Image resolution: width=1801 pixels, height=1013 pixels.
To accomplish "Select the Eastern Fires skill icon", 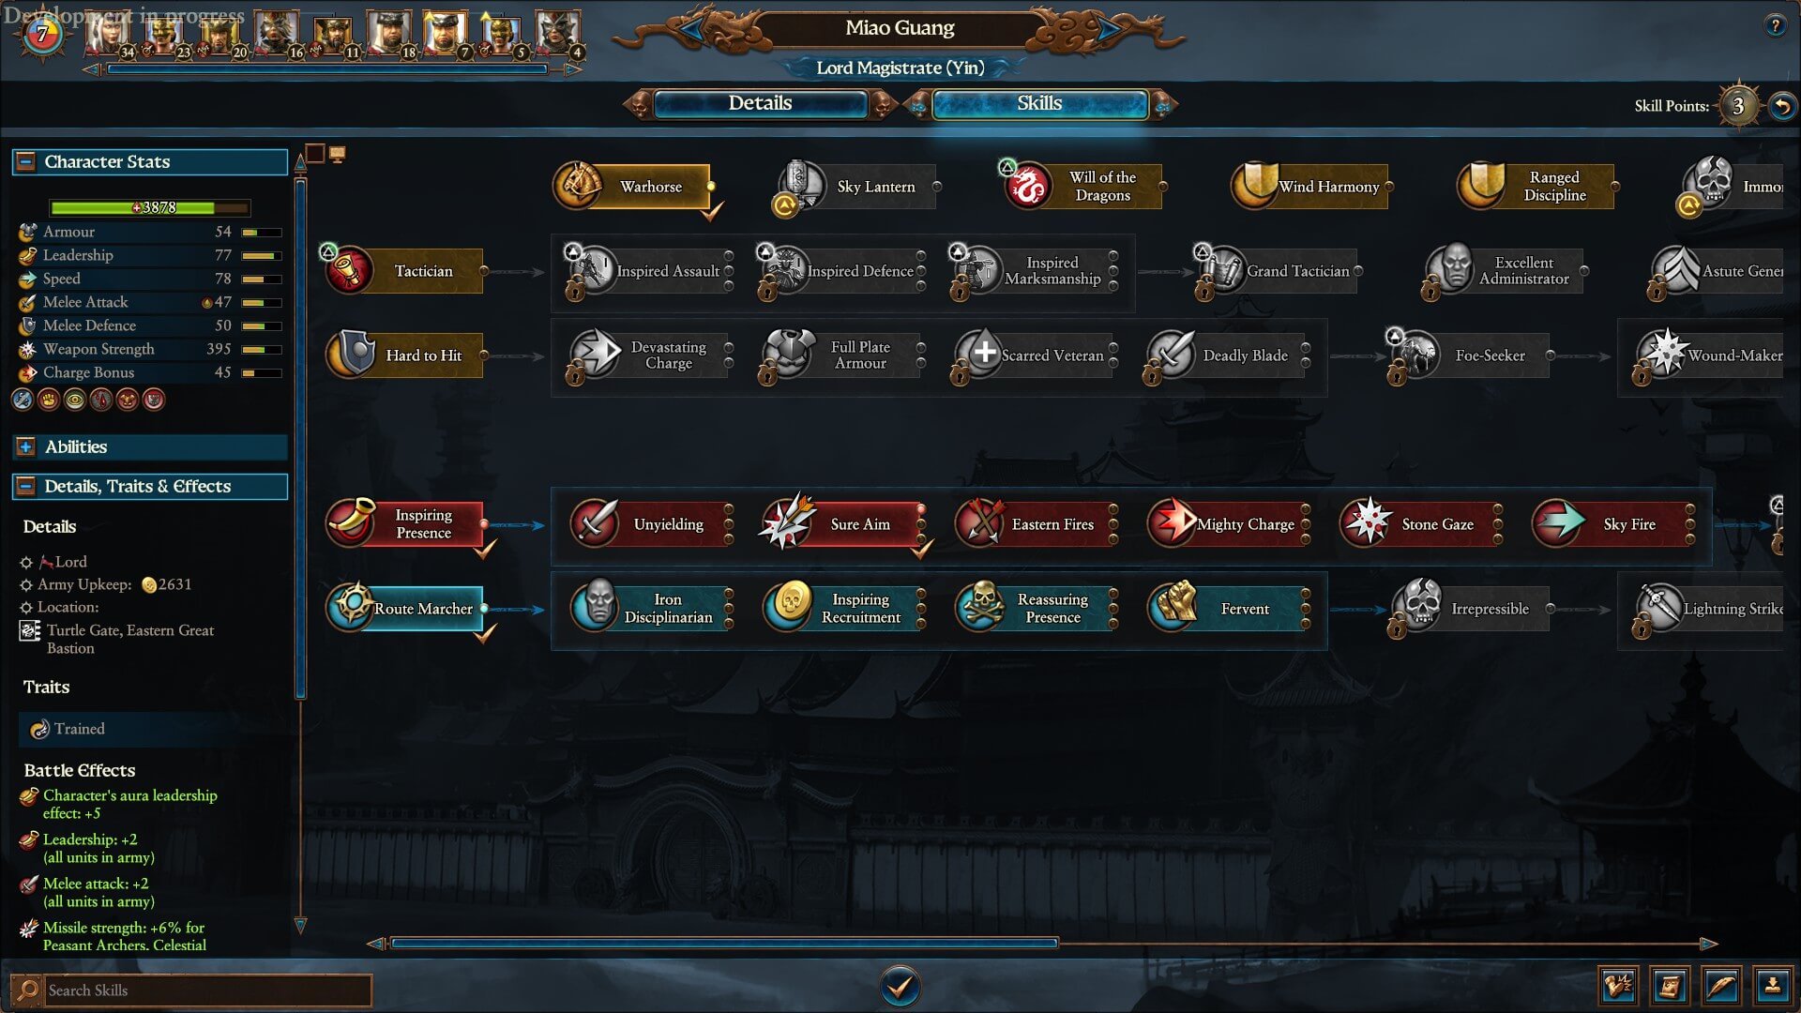I will (x=980, y=523).
